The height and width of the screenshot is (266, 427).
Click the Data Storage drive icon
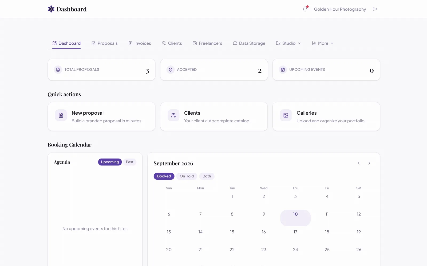click(235, 43)
